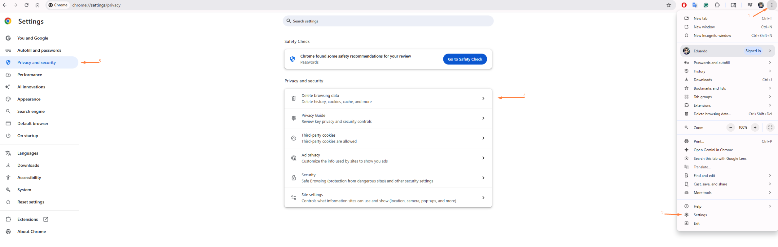Click the home icon in the toolbar
778x247 pixels.
pyautogui.click(x=37, y=5)
